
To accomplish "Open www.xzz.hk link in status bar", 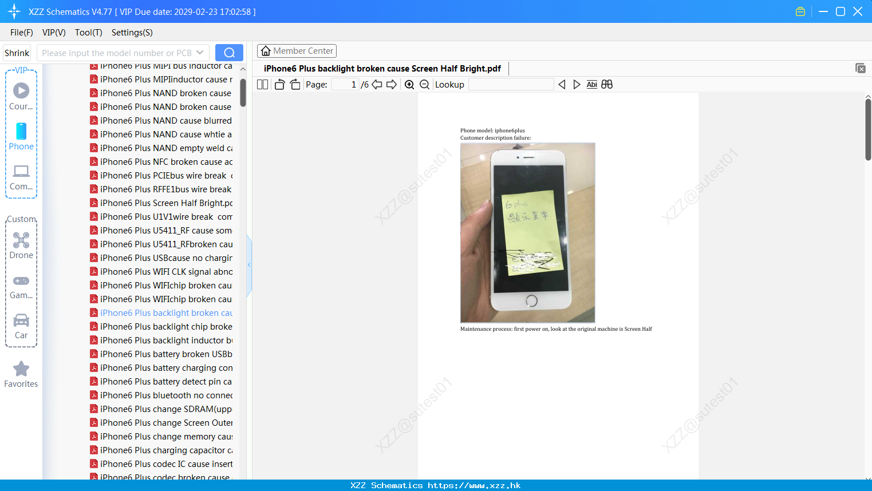I will (474, 485).
